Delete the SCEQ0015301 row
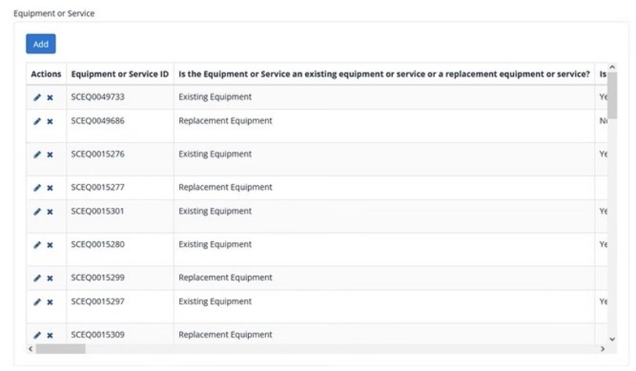 (x=50, y=212)
